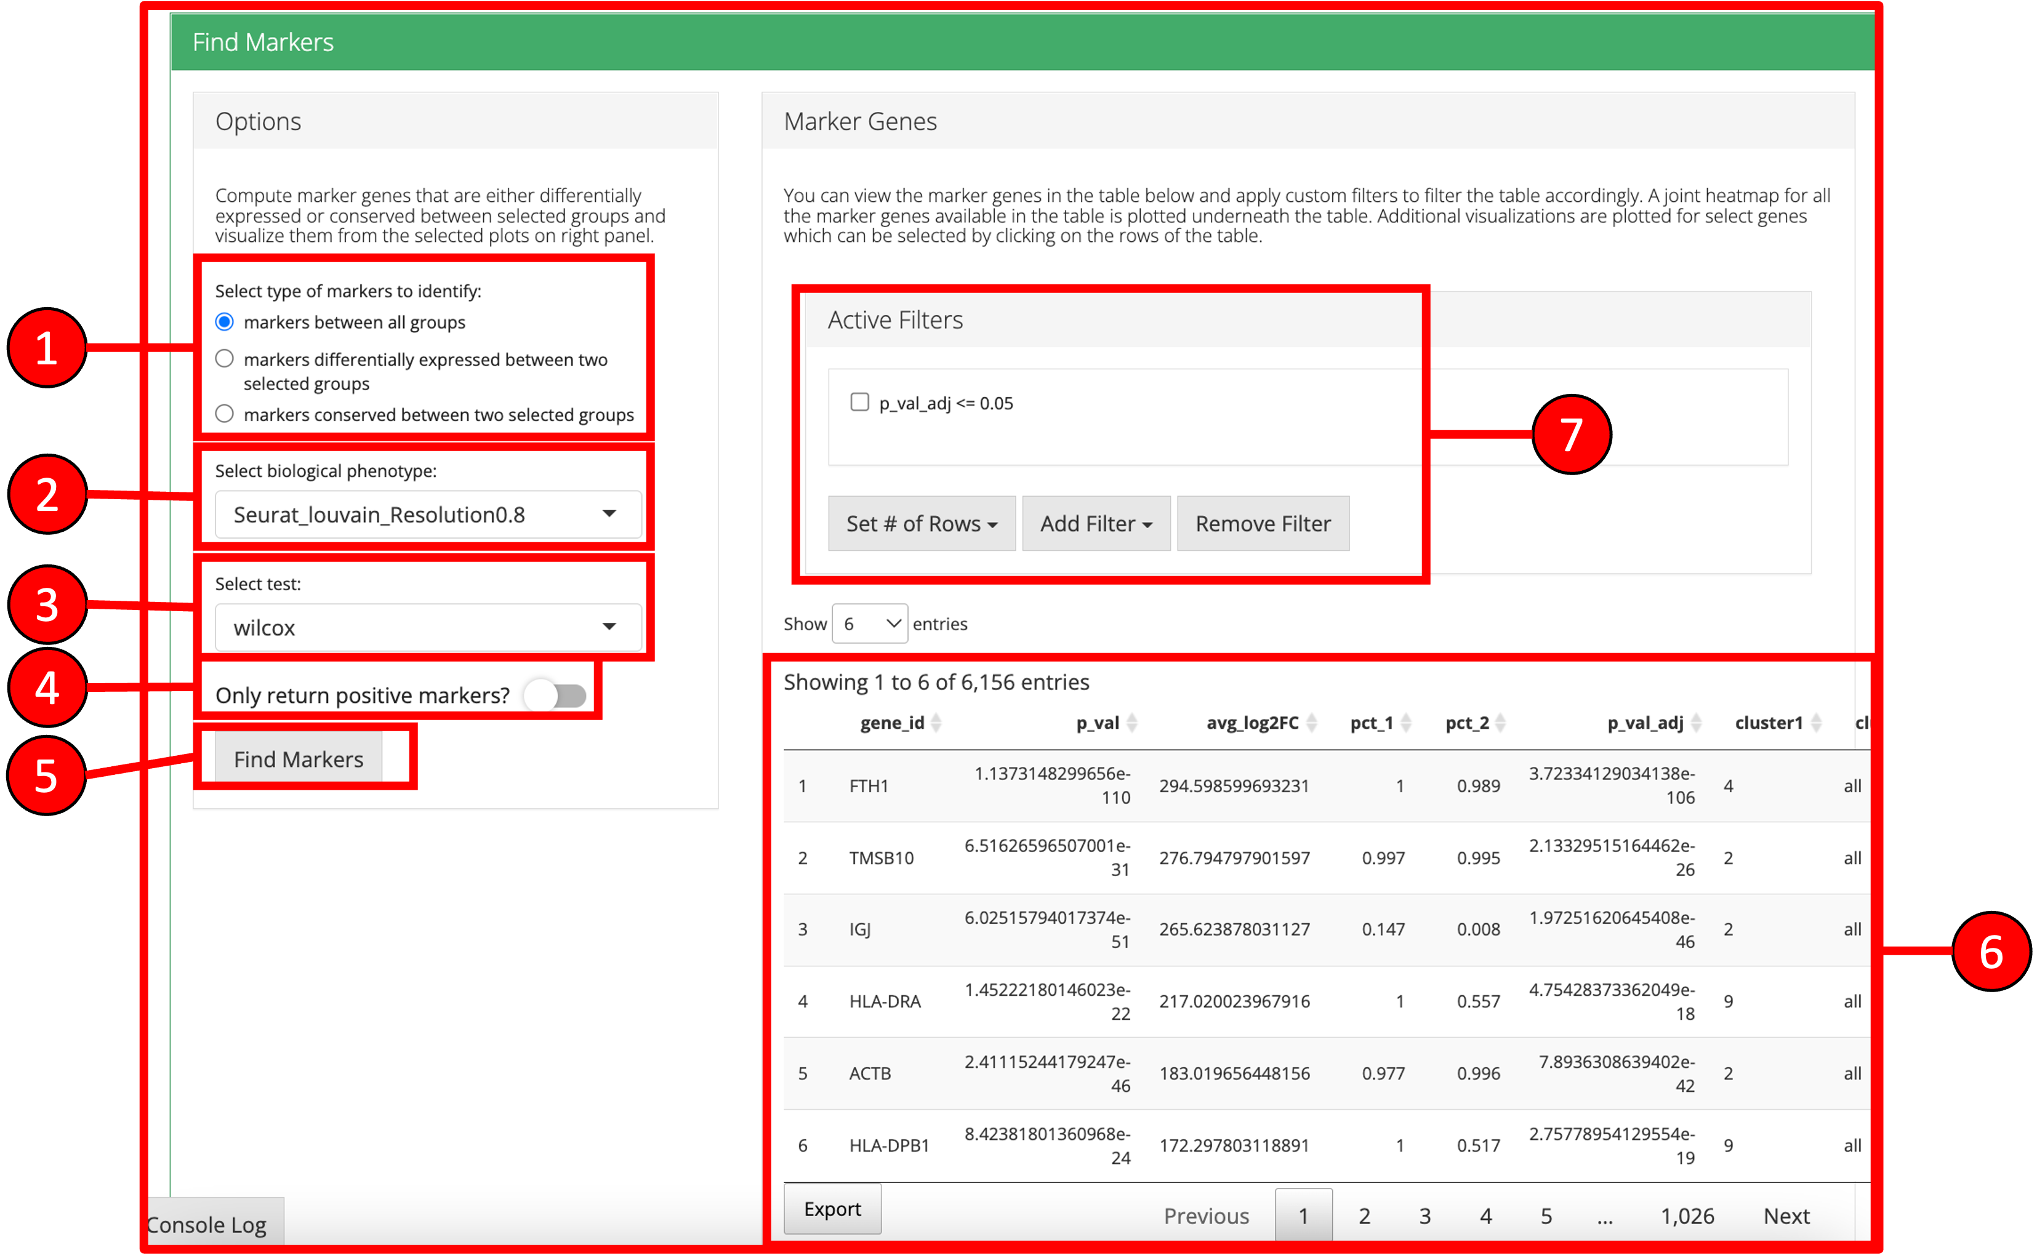The image size is (2037, 1255).
Task: Toggle Only return positive markers switch
Action: click(556, 696)
